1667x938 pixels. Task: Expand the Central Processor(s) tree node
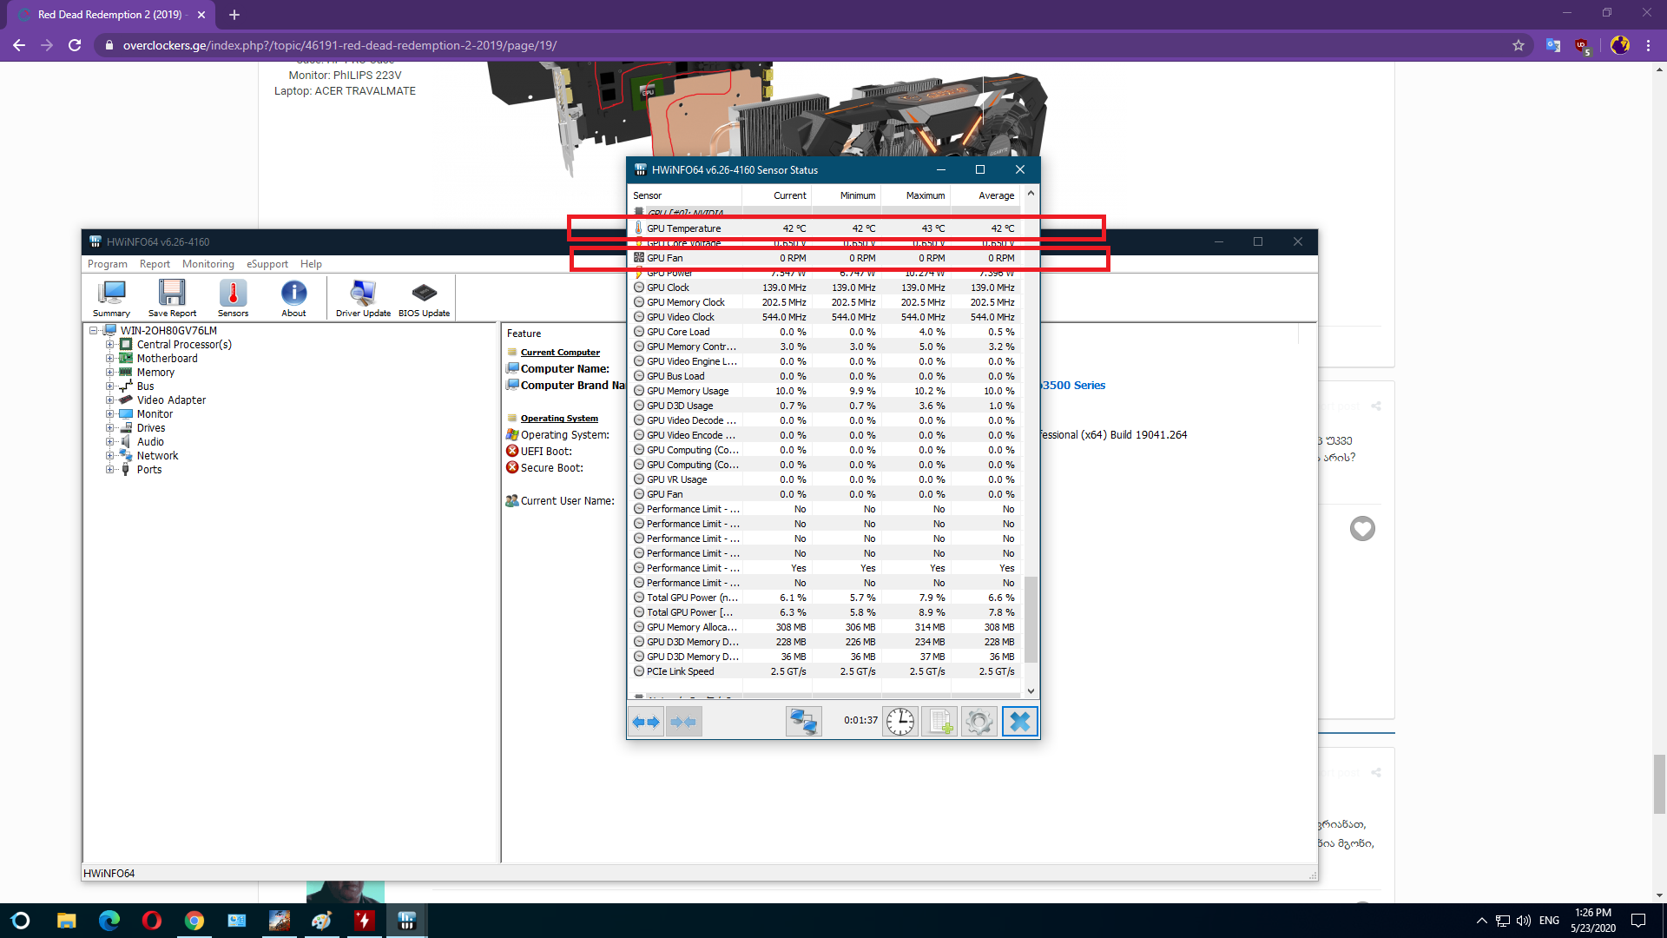[110, 345]
